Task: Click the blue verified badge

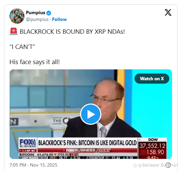Action: click(x=49, y=13)
